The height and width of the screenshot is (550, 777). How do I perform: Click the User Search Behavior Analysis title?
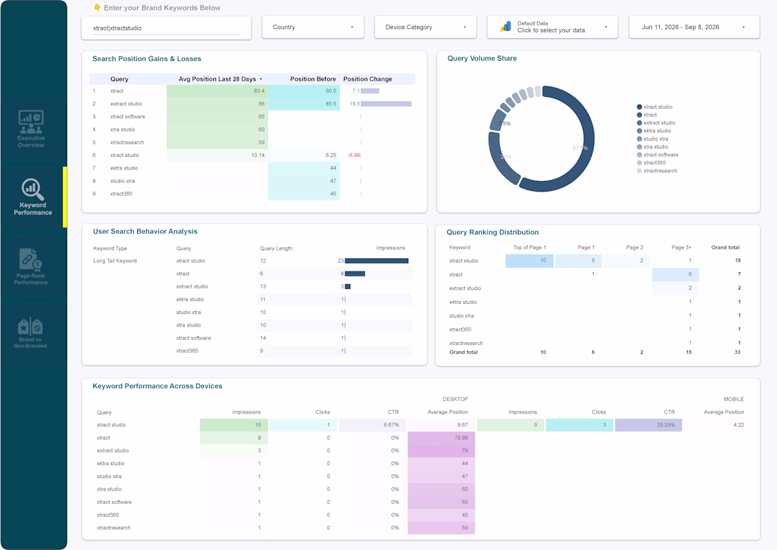click(146, 232)
